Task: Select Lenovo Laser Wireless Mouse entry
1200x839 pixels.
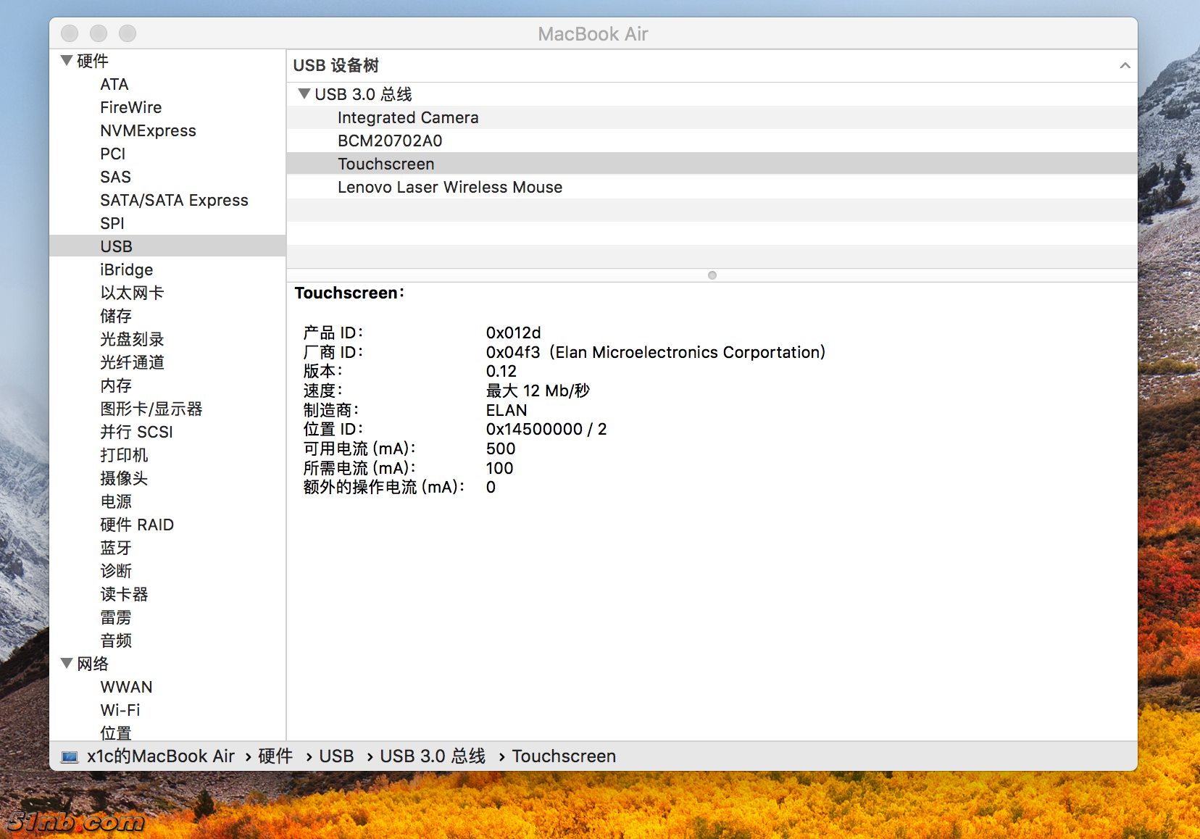Action: [x=449, y=187]
